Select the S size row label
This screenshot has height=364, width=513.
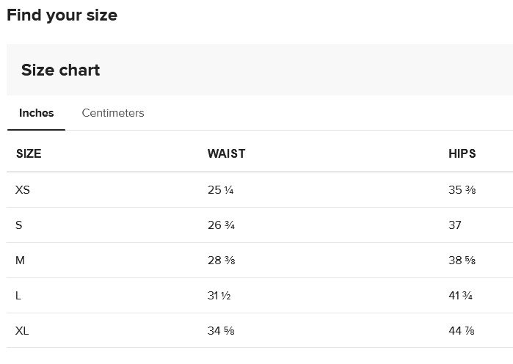[19, 225]
